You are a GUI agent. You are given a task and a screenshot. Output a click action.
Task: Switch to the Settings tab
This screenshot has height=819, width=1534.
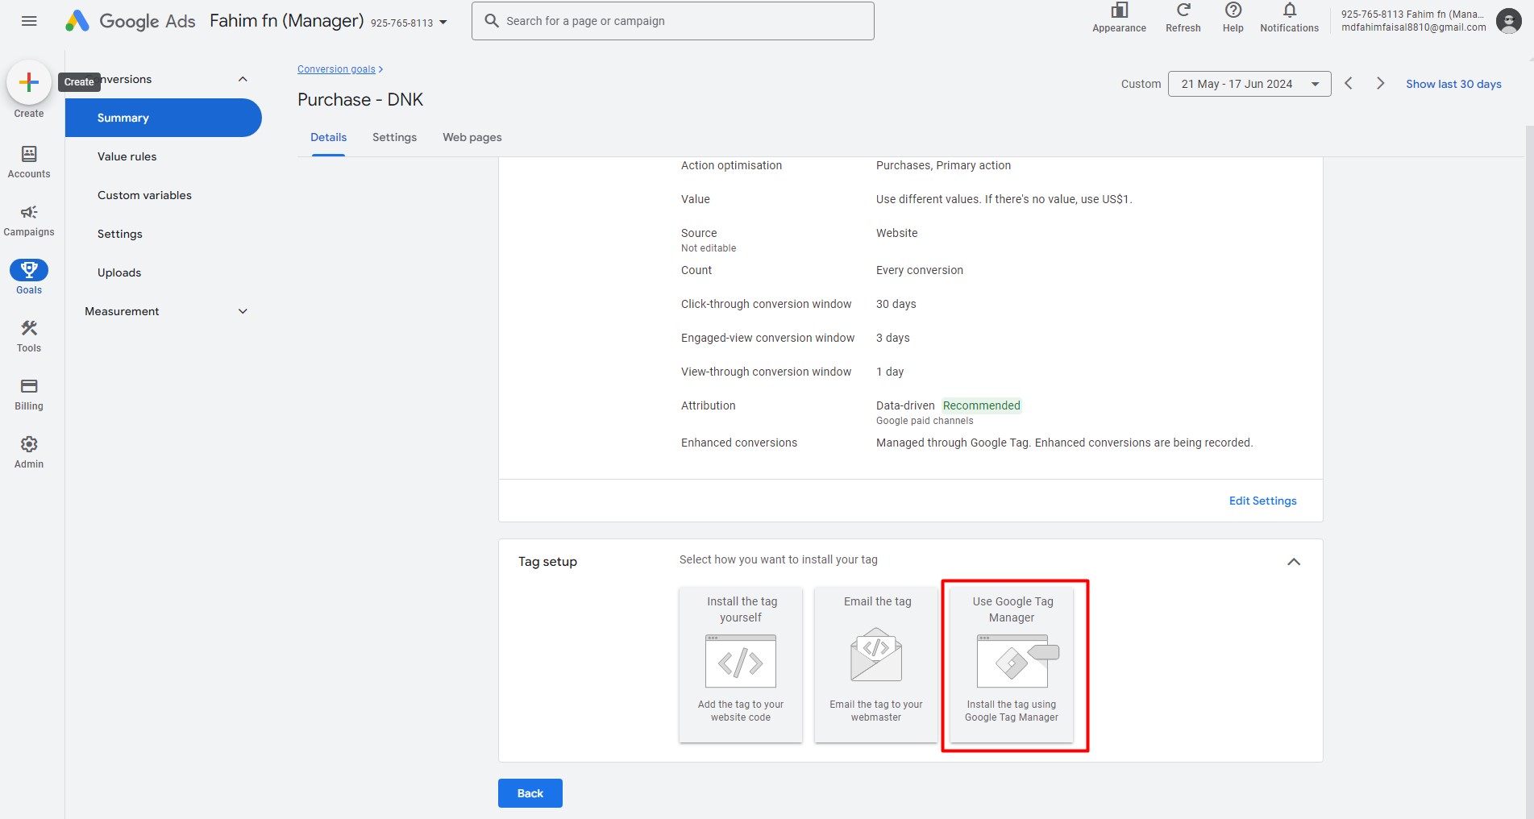coord(394,138)
